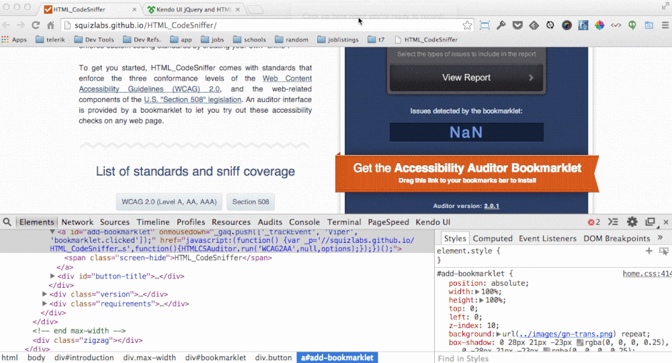This screenshot has height=363, width=672.
Task: Toggle the DevTools console drawer icon
Action: 614,221
